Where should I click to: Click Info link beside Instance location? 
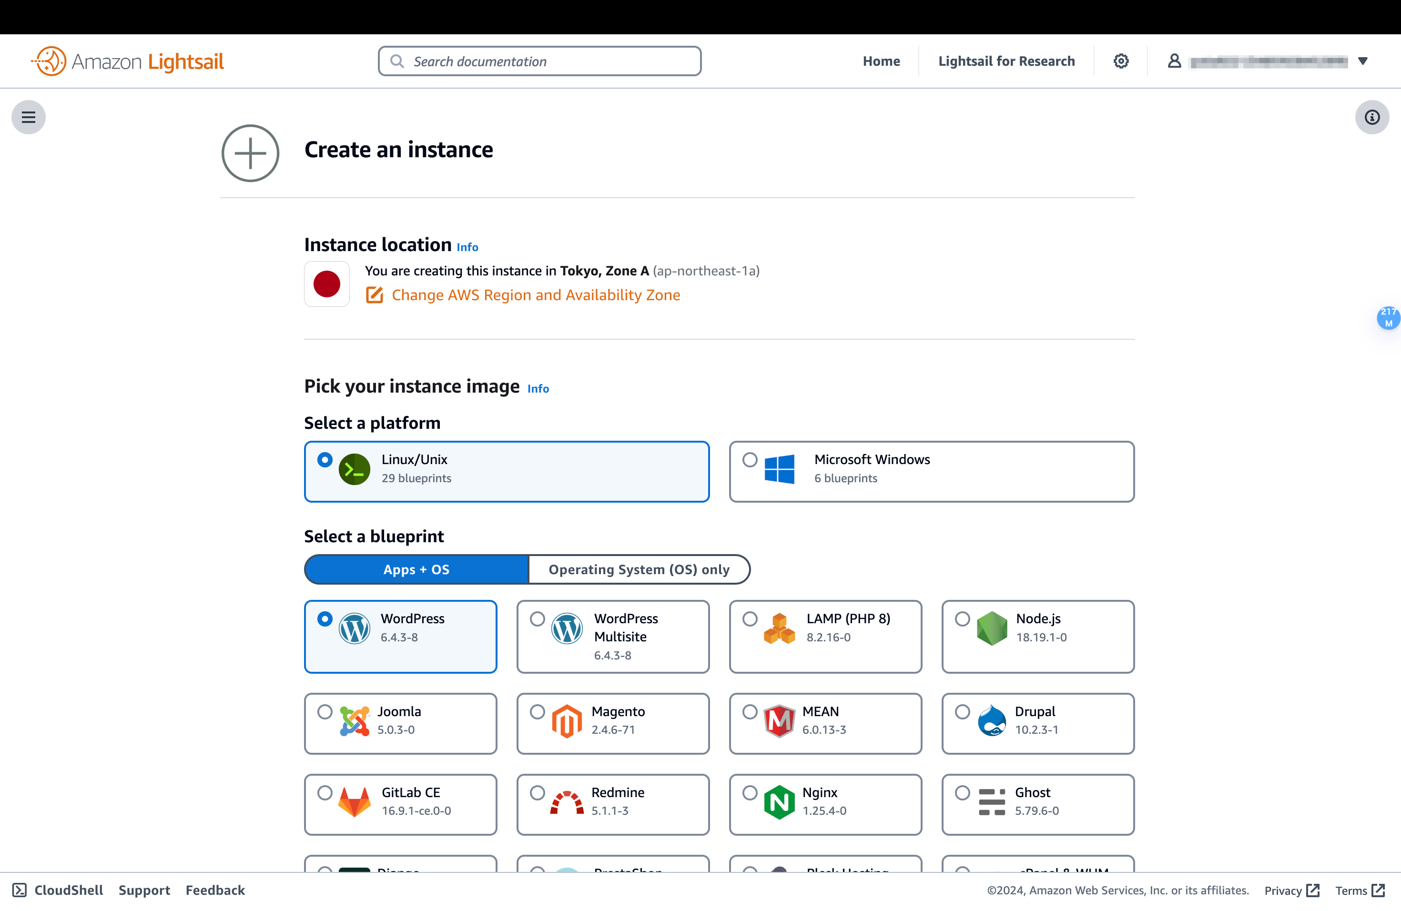click(467, 247)
